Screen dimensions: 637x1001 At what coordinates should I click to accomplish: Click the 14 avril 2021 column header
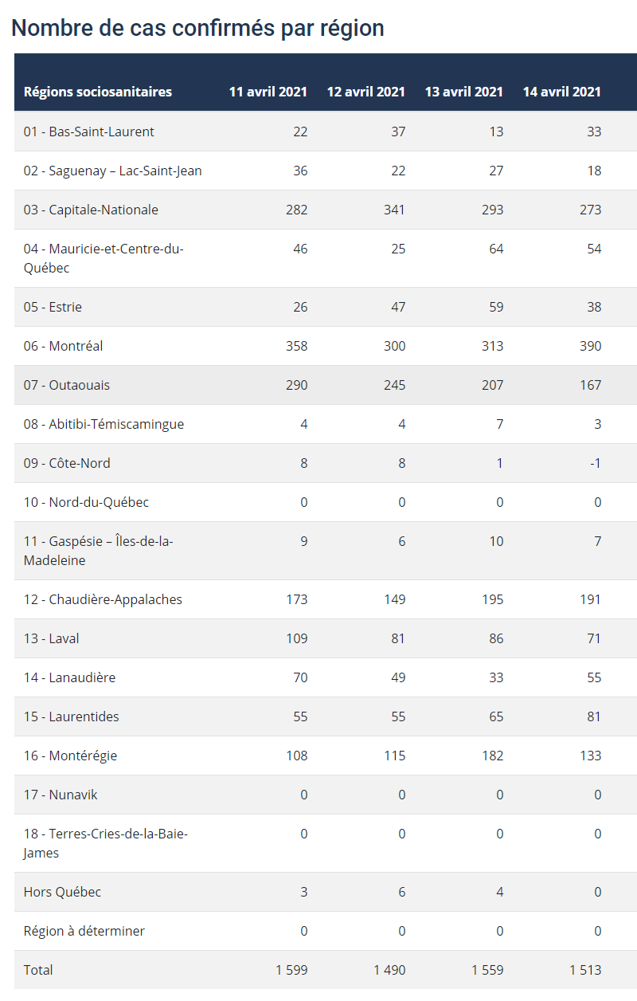[562, 92]
